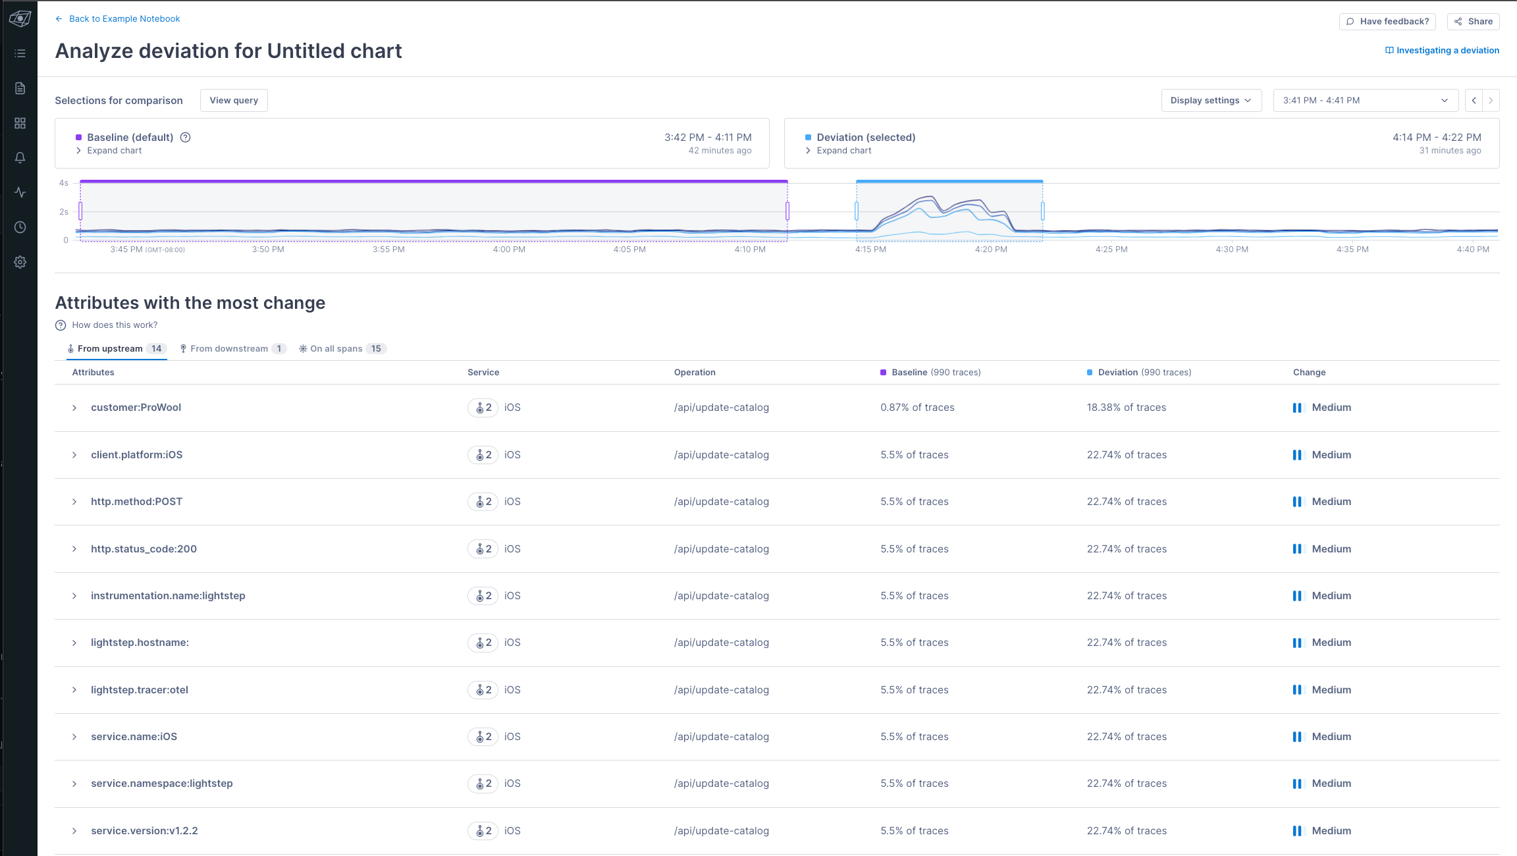Click the Lightstep logo at top left
This screenshot has width=1517, height=856.
(20, 19)
